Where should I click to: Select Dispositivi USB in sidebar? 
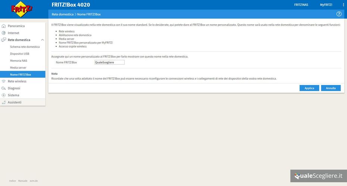tap(19, 54)
